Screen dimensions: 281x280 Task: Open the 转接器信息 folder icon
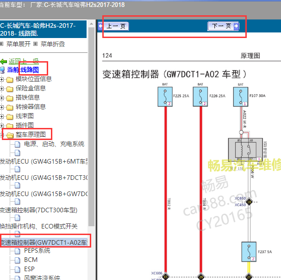(x=10, y=108)
